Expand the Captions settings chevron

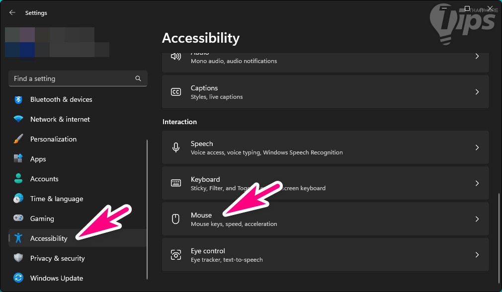pyautogui.click(x=477, y=92)
